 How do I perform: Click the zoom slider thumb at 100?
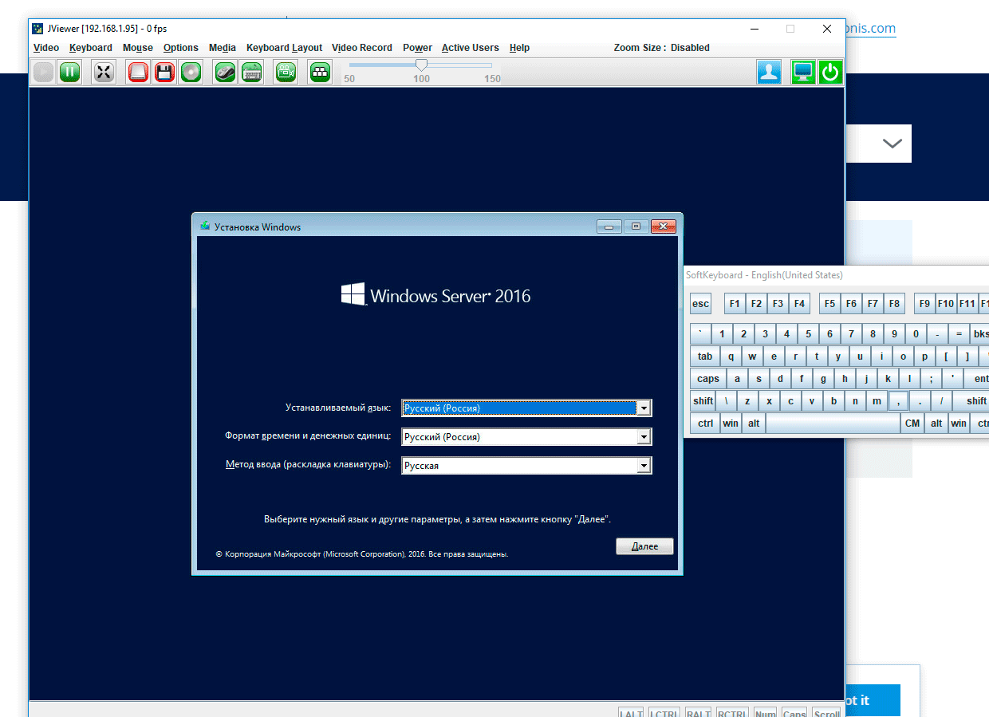[421, 65]
